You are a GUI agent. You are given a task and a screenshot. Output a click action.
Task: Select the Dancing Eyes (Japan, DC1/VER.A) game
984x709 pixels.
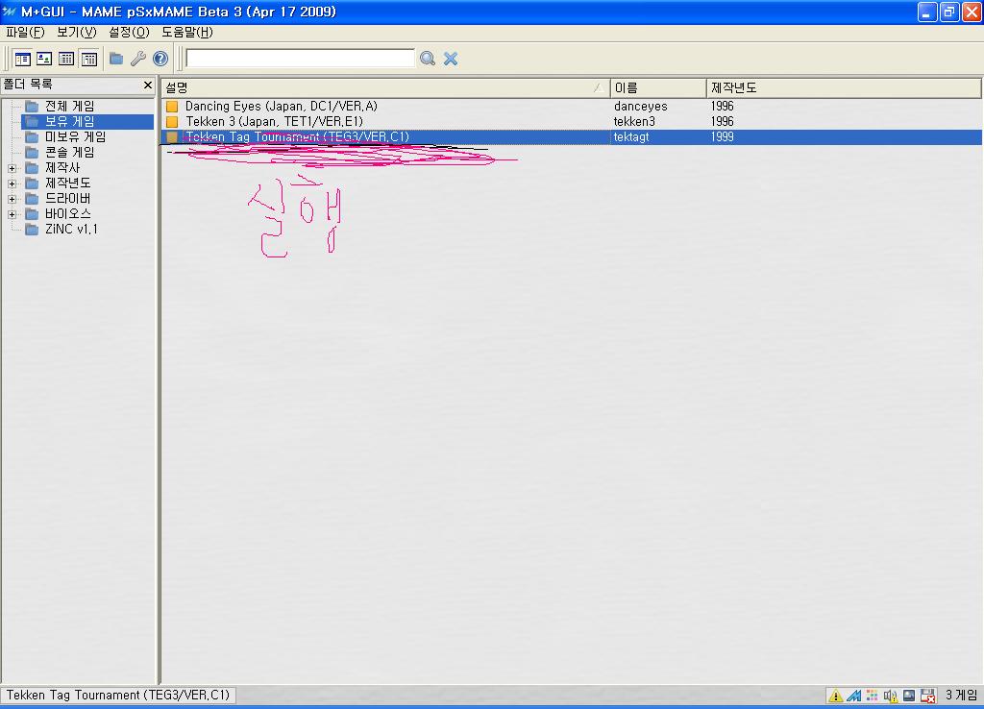pyautogui.click(x=282, y=106)
